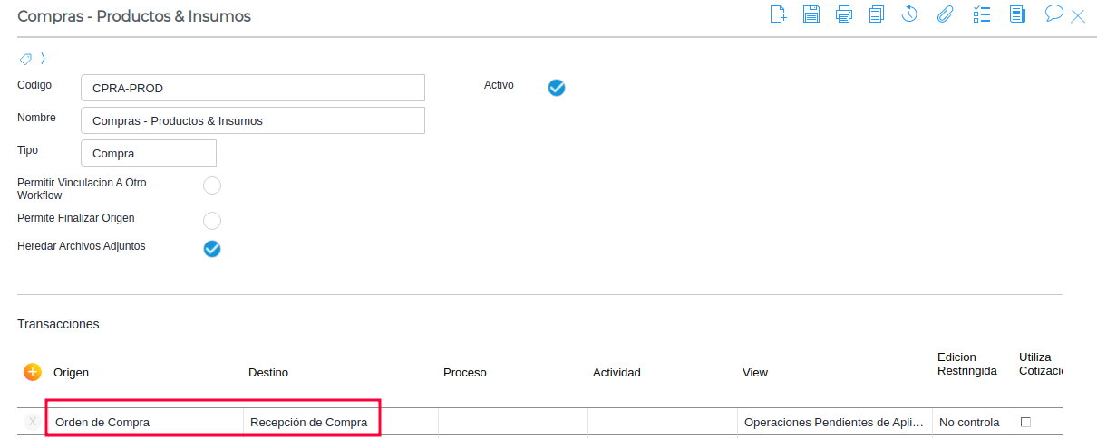
Task: Duplicate the record with the copy icon
Action: click(x=877, y=14)
